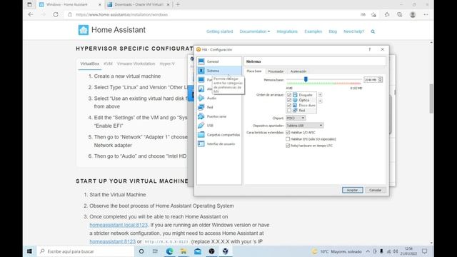Click the browser address bar URL

(x=122, y=14)
